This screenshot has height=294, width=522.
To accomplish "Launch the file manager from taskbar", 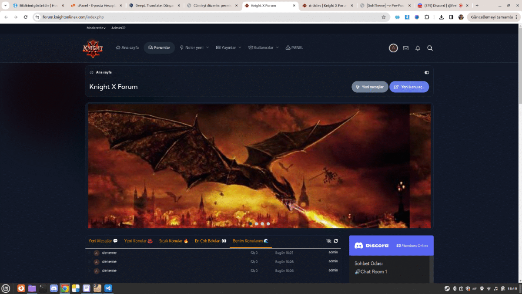I will click(x=32, y=288).
